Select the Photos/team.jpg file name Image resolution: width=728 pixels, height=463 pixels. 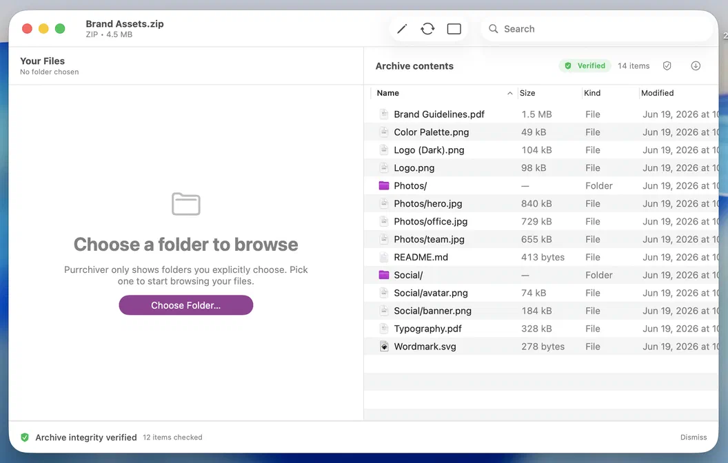click(x=429, y=239)
